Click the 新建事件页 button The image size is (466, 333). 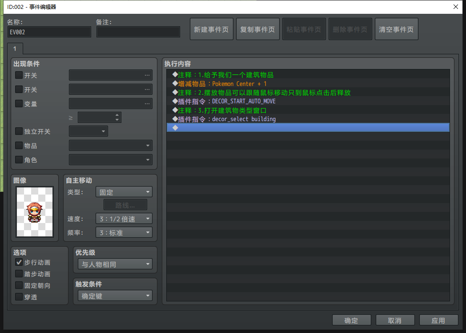[211, 29]
